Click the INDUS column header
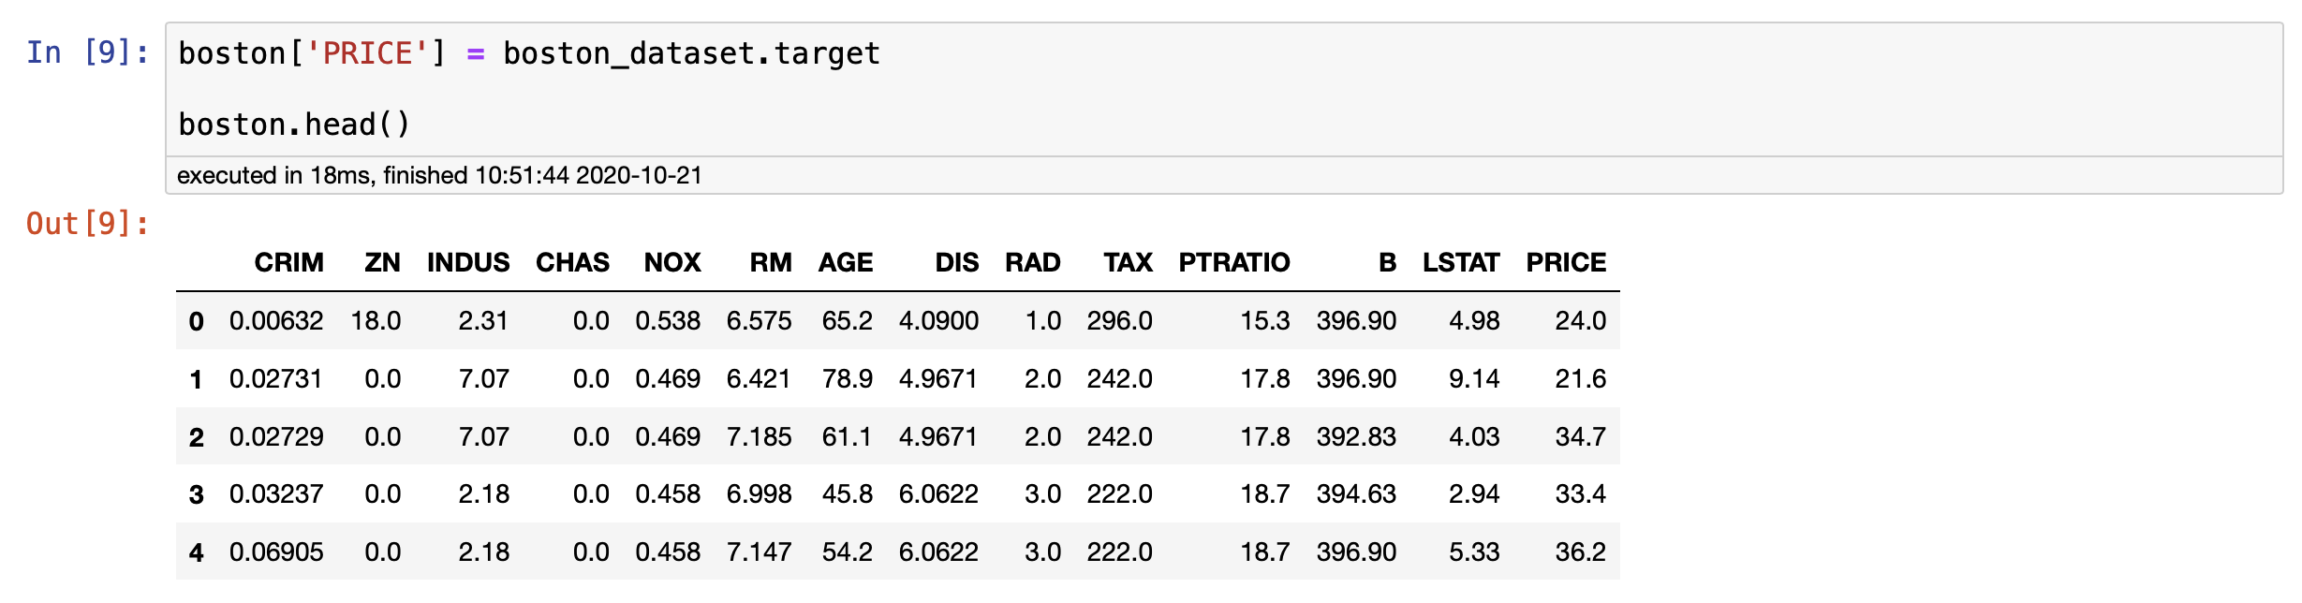Viewport: 2302px width, 603px height. point(468,263)
